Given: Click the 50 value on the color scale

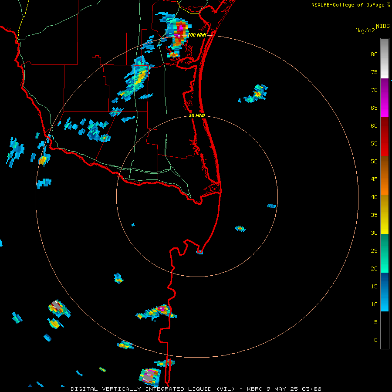Looking at the screenshot, I should pos(374,162).
